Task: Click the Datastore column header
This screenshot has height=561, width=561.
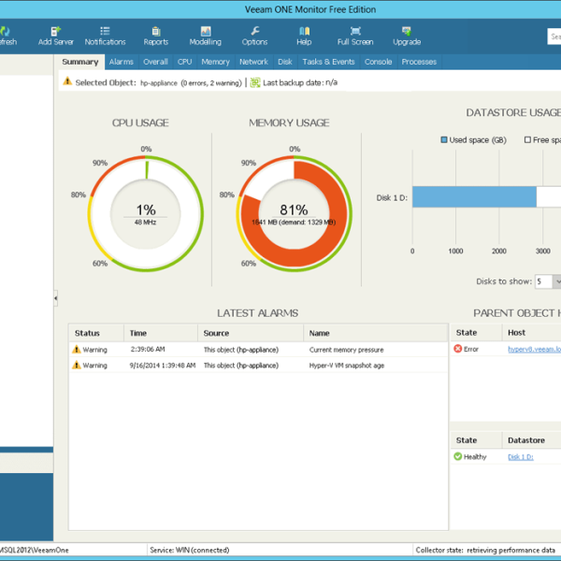Action: pos(532,440)
